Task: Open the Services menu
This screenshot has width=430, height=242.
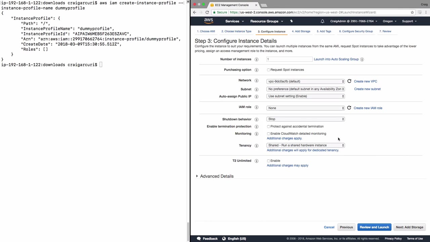Action: 234,21
